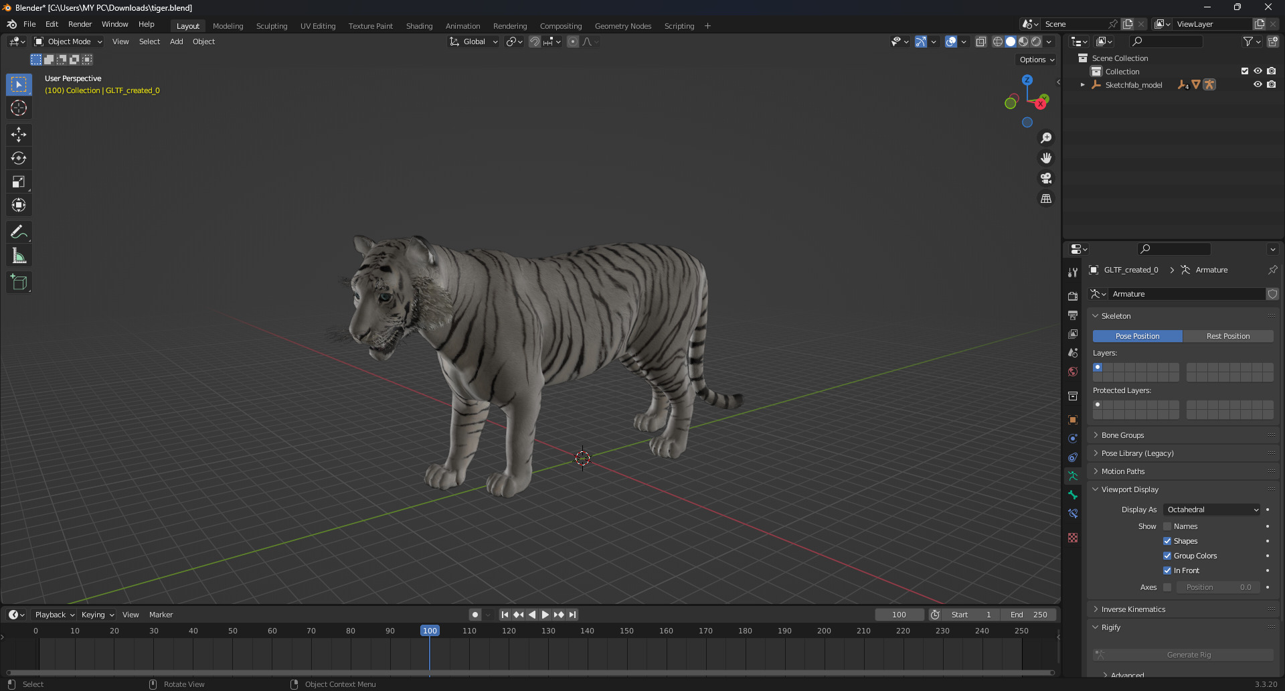Activate the Transform tool
Screen dimensions: 1285x691
click(19, 205)
